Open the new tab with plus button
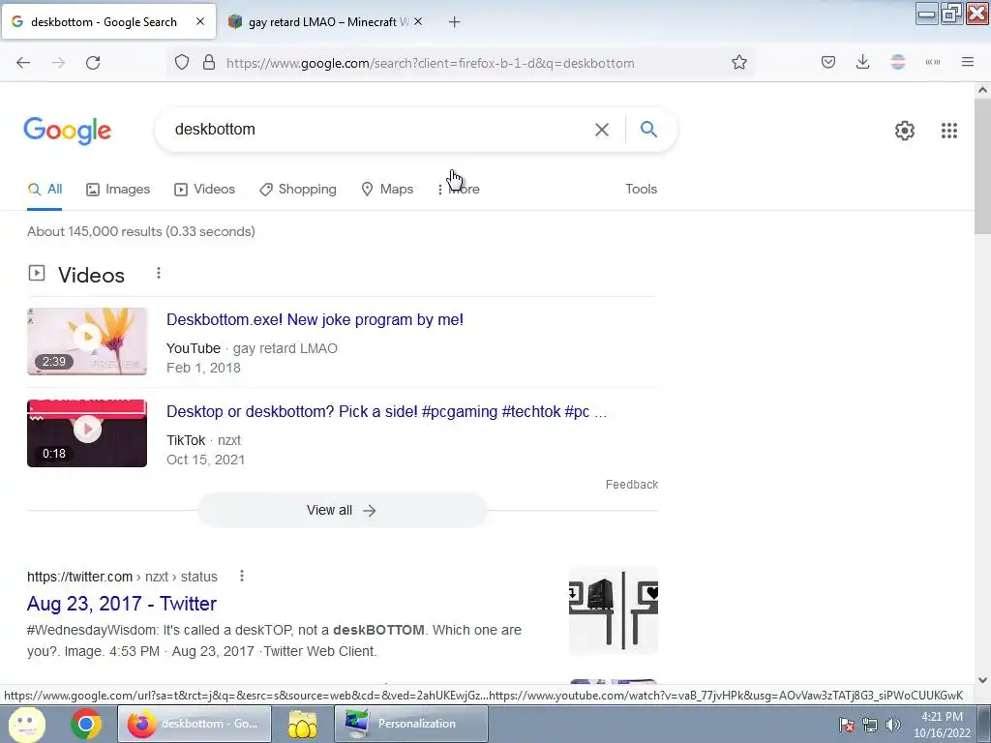This screenshot has width=991, height=743. (x=455, y=22)
